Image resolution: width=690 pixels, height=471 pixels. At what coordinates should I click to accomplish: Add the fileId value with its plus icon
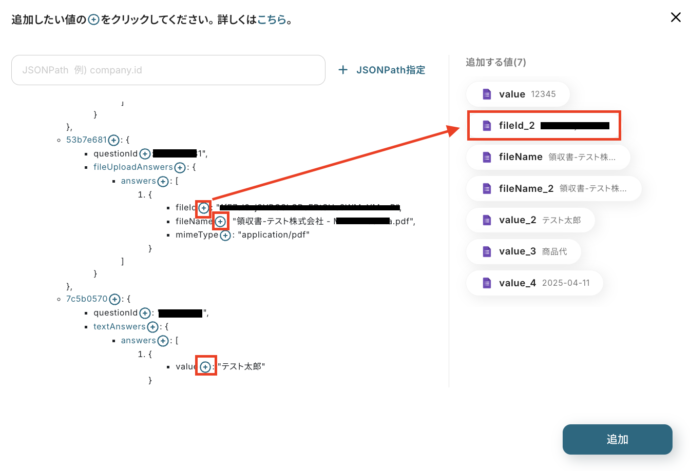click(204, 208)
